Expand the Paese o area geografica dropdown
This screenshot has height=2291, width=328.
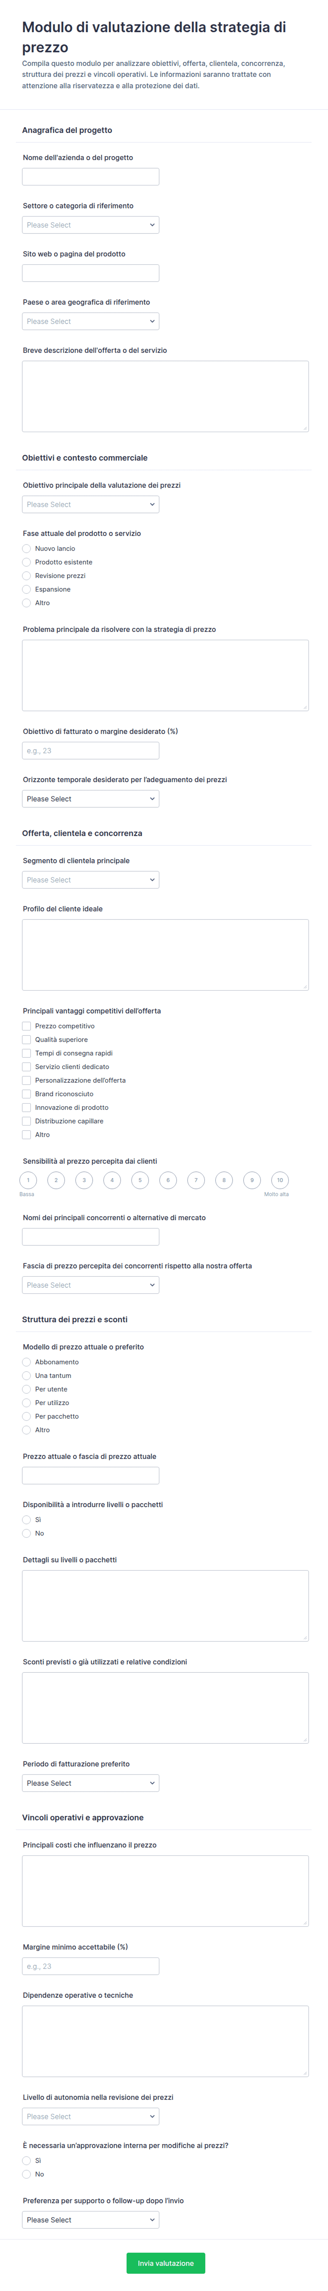tap(91, 321)
